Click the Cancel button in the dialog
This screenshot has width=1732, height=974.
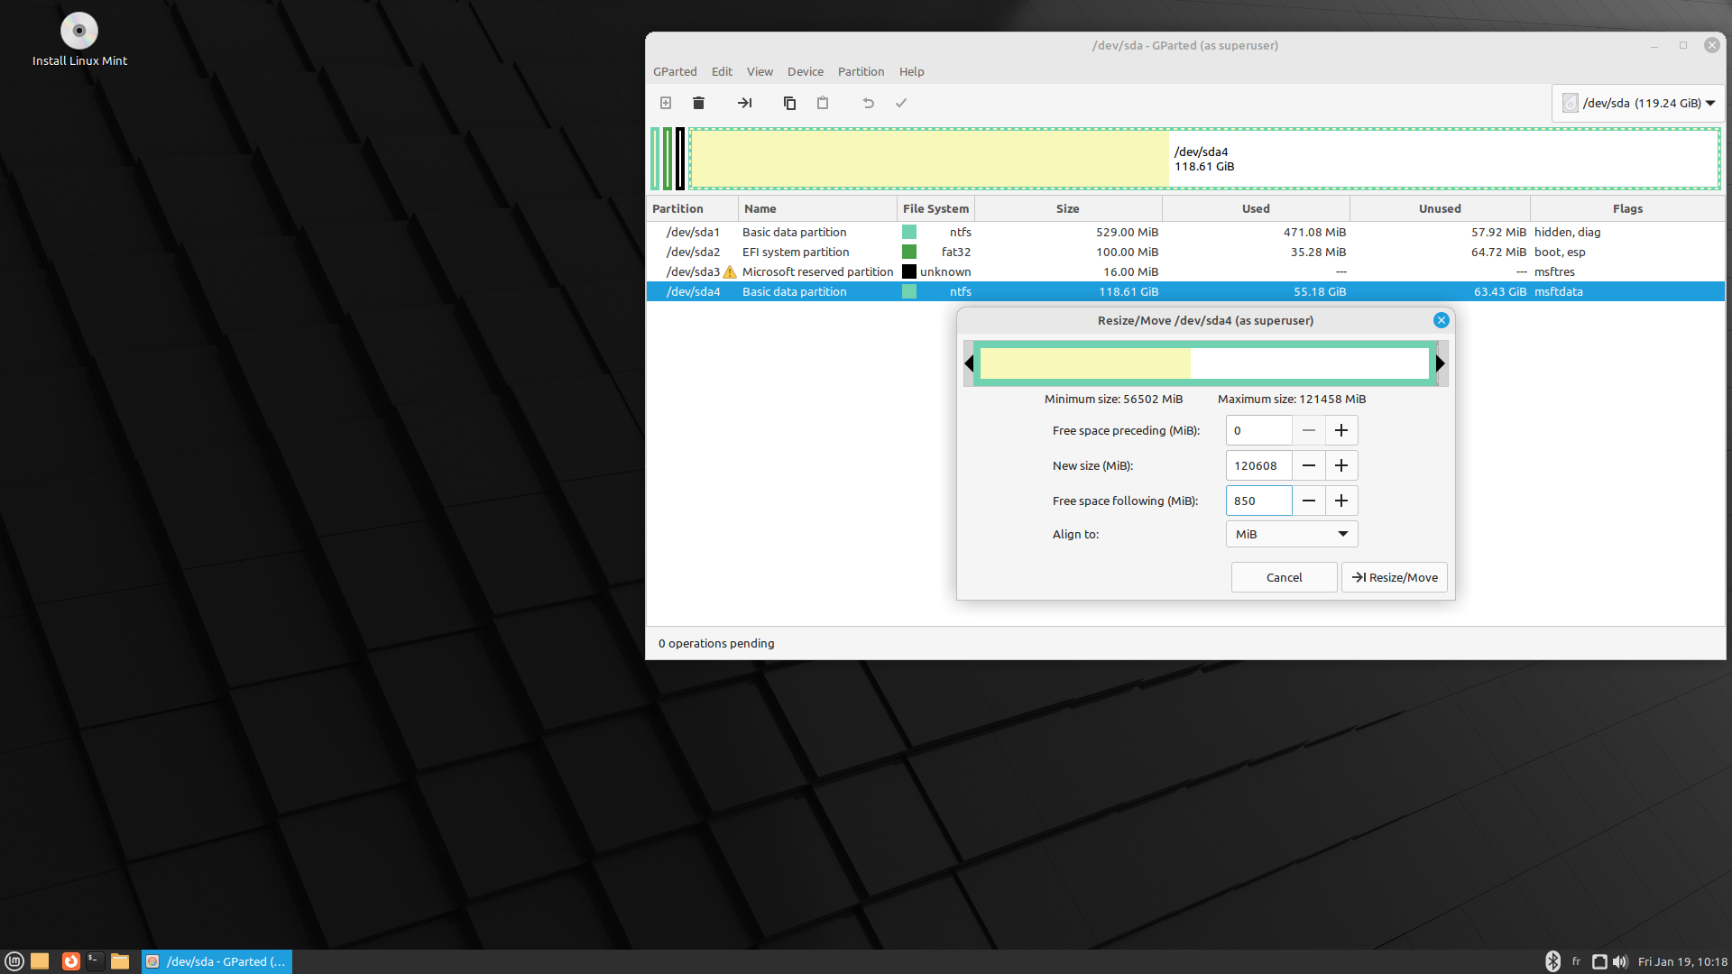click(1284, 577)
